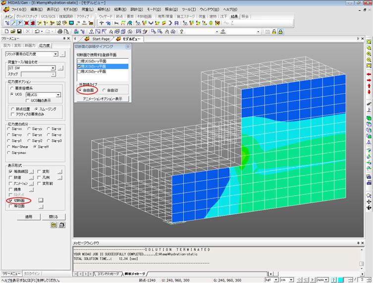Image resolution: width=373 pixels, height=283 pixels.
Task: Check the 現UCSのx-y平面 plane checkbox
Action: 79,61
